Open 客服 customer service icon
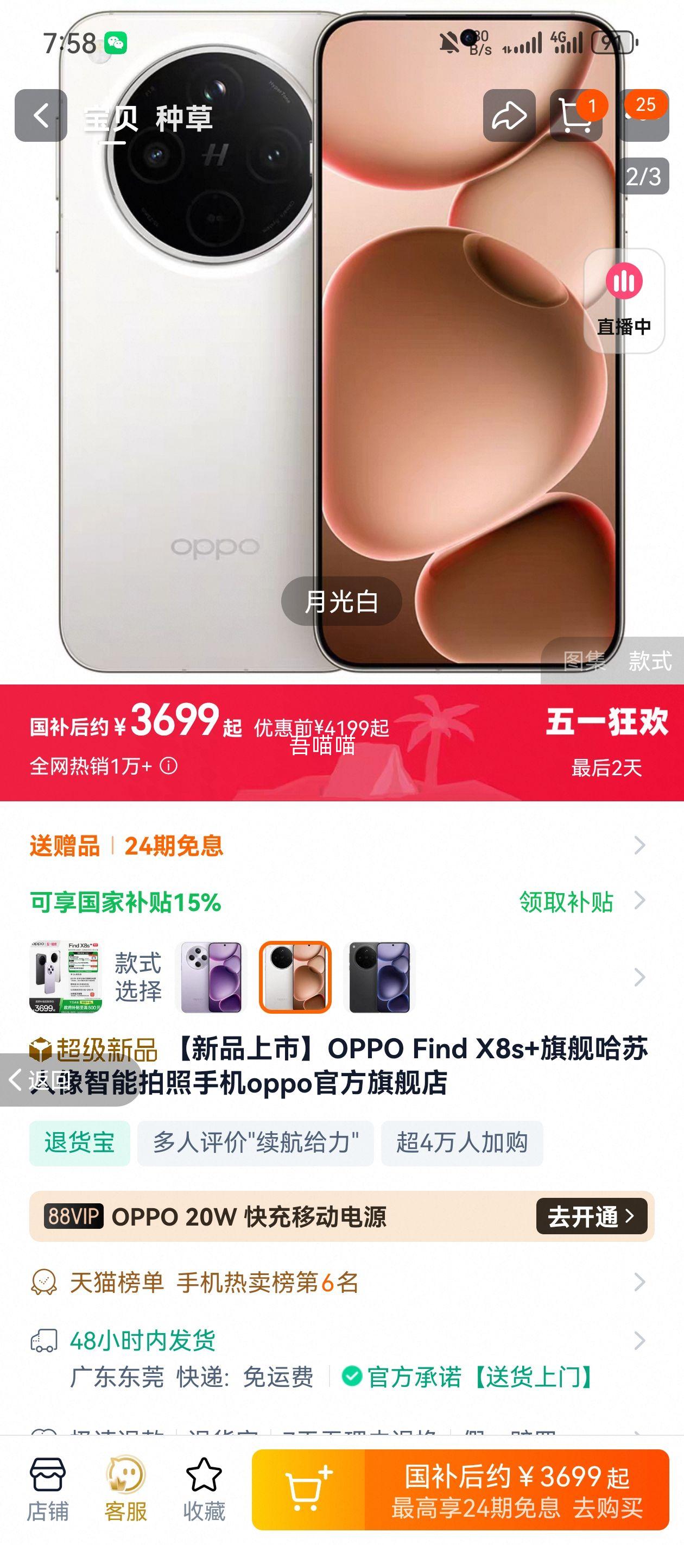This screenshot has width=684, height=1545. coord(125,1489)
